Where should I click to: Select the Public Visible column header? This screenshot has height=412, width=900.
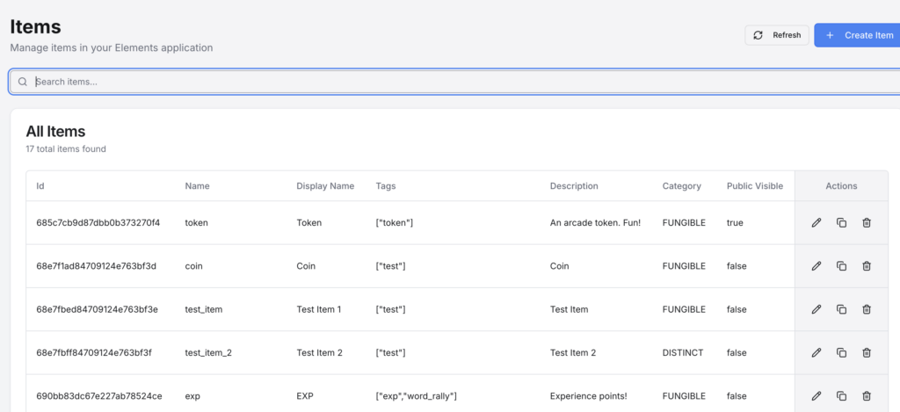pyautogui.click(x=754, y=186)
